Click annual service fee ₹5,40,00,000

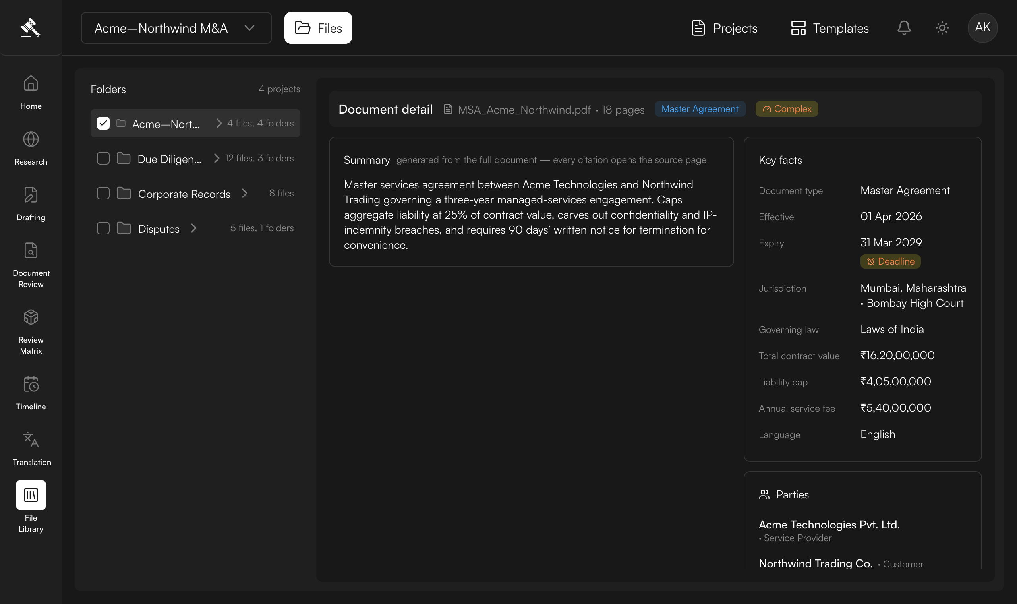[896, 407]
